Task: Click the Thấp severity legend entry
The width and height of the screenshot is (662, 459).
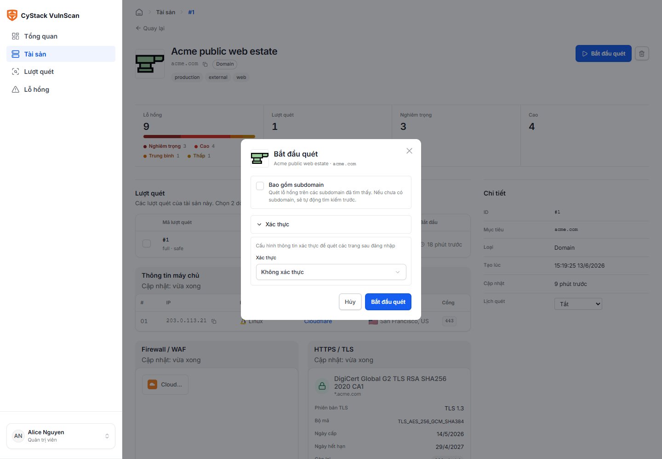Action: [199, 156]
